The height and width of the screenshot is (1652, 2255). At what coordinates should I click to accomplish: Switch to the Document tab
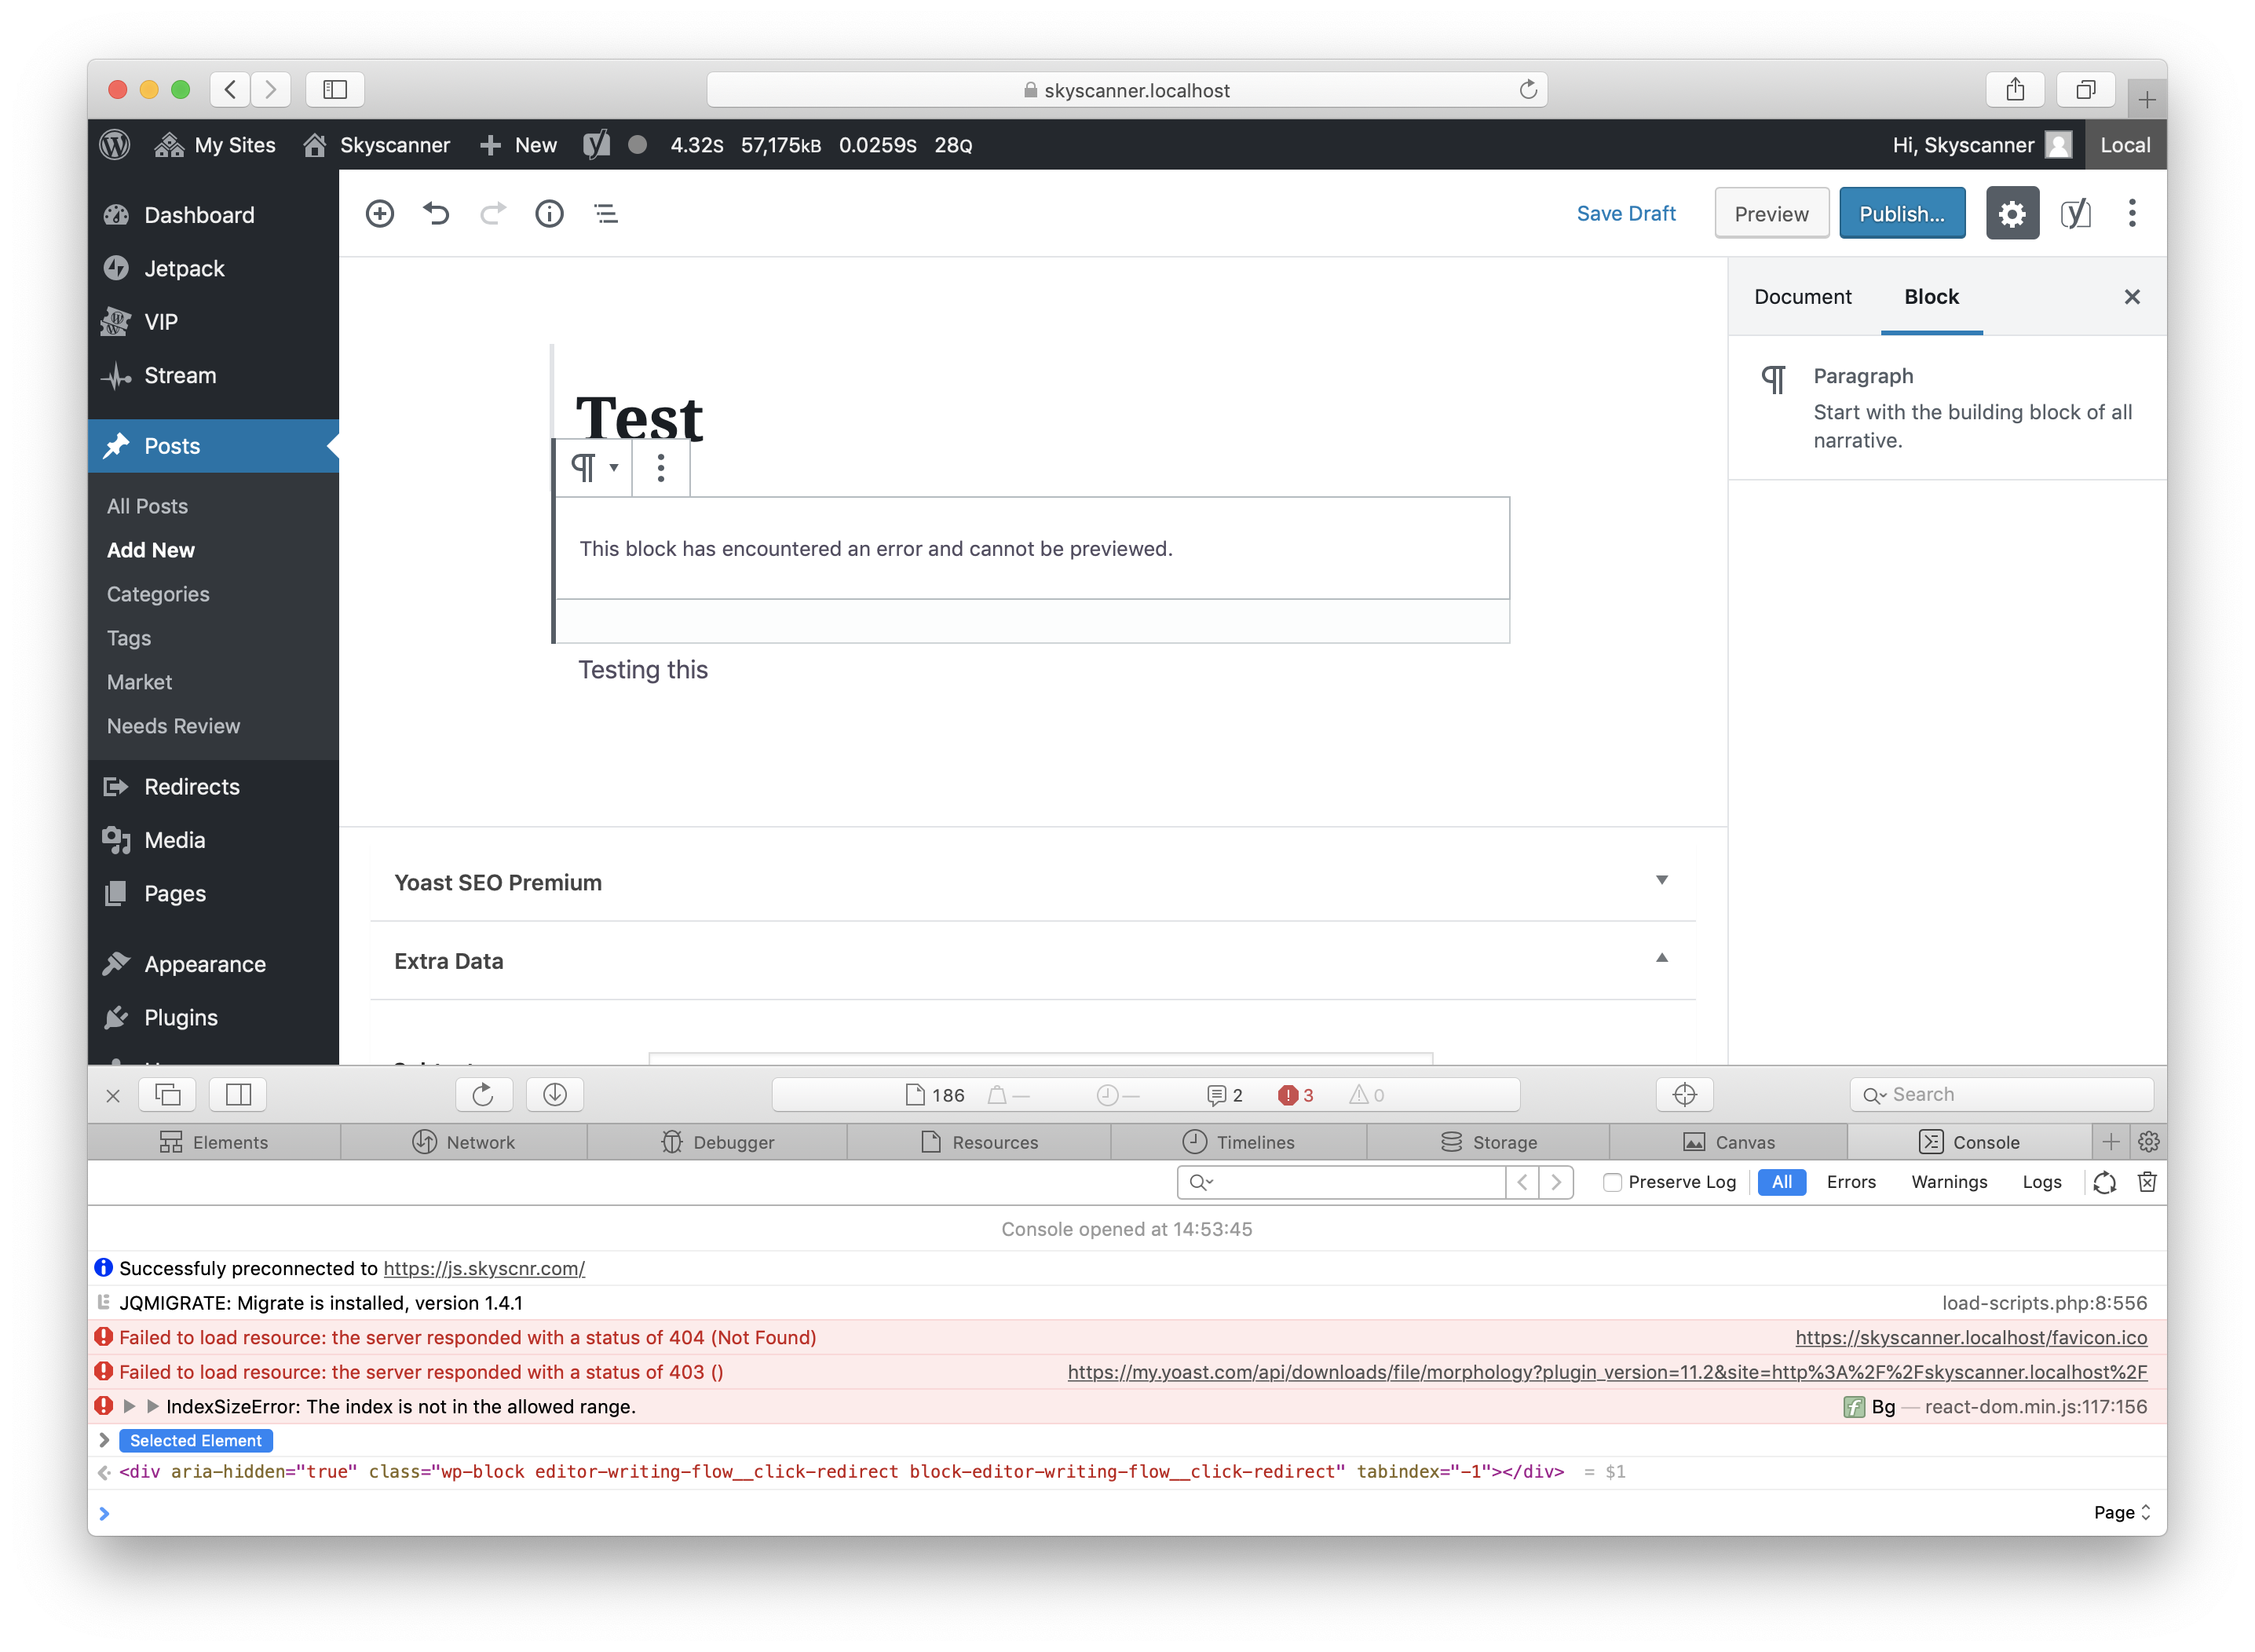pos(1802,297)
